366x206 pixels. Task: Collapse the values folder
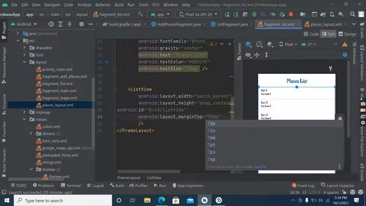pos(25,120)
